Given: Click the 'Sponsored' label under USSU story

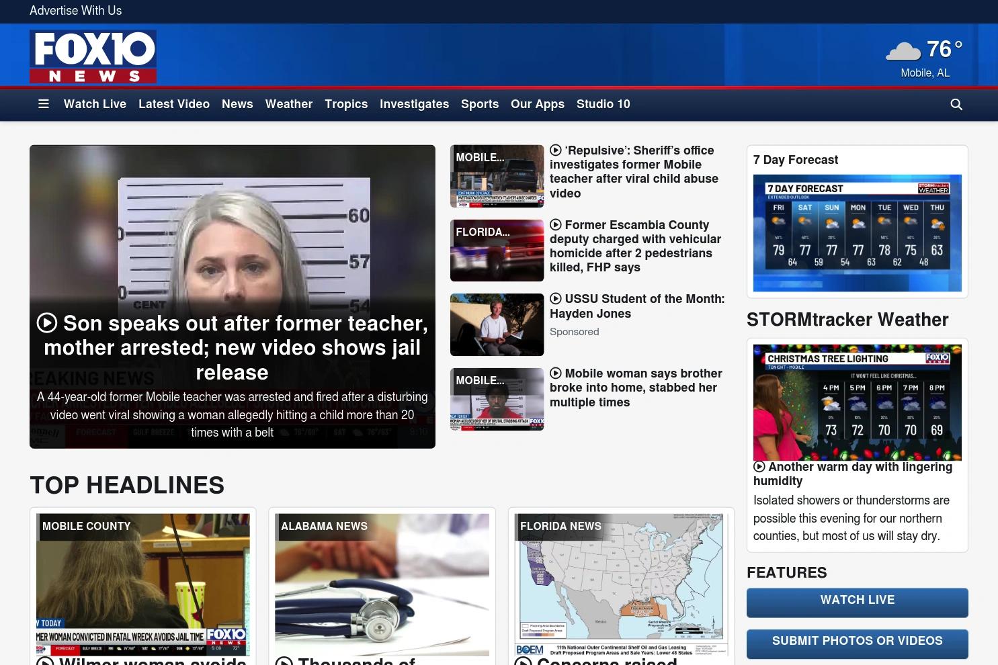Looking at the screenshot, I should coord(574,332).
